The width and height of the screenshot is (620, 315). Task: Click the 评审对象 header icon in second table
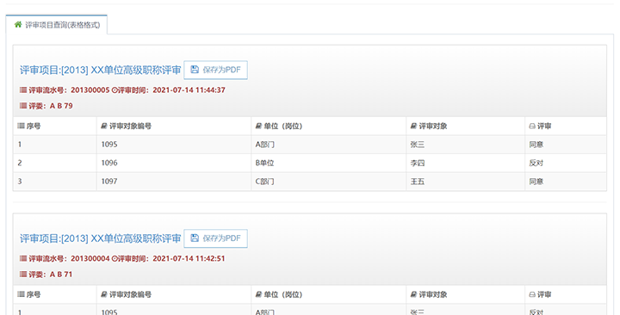coord(413,294)
